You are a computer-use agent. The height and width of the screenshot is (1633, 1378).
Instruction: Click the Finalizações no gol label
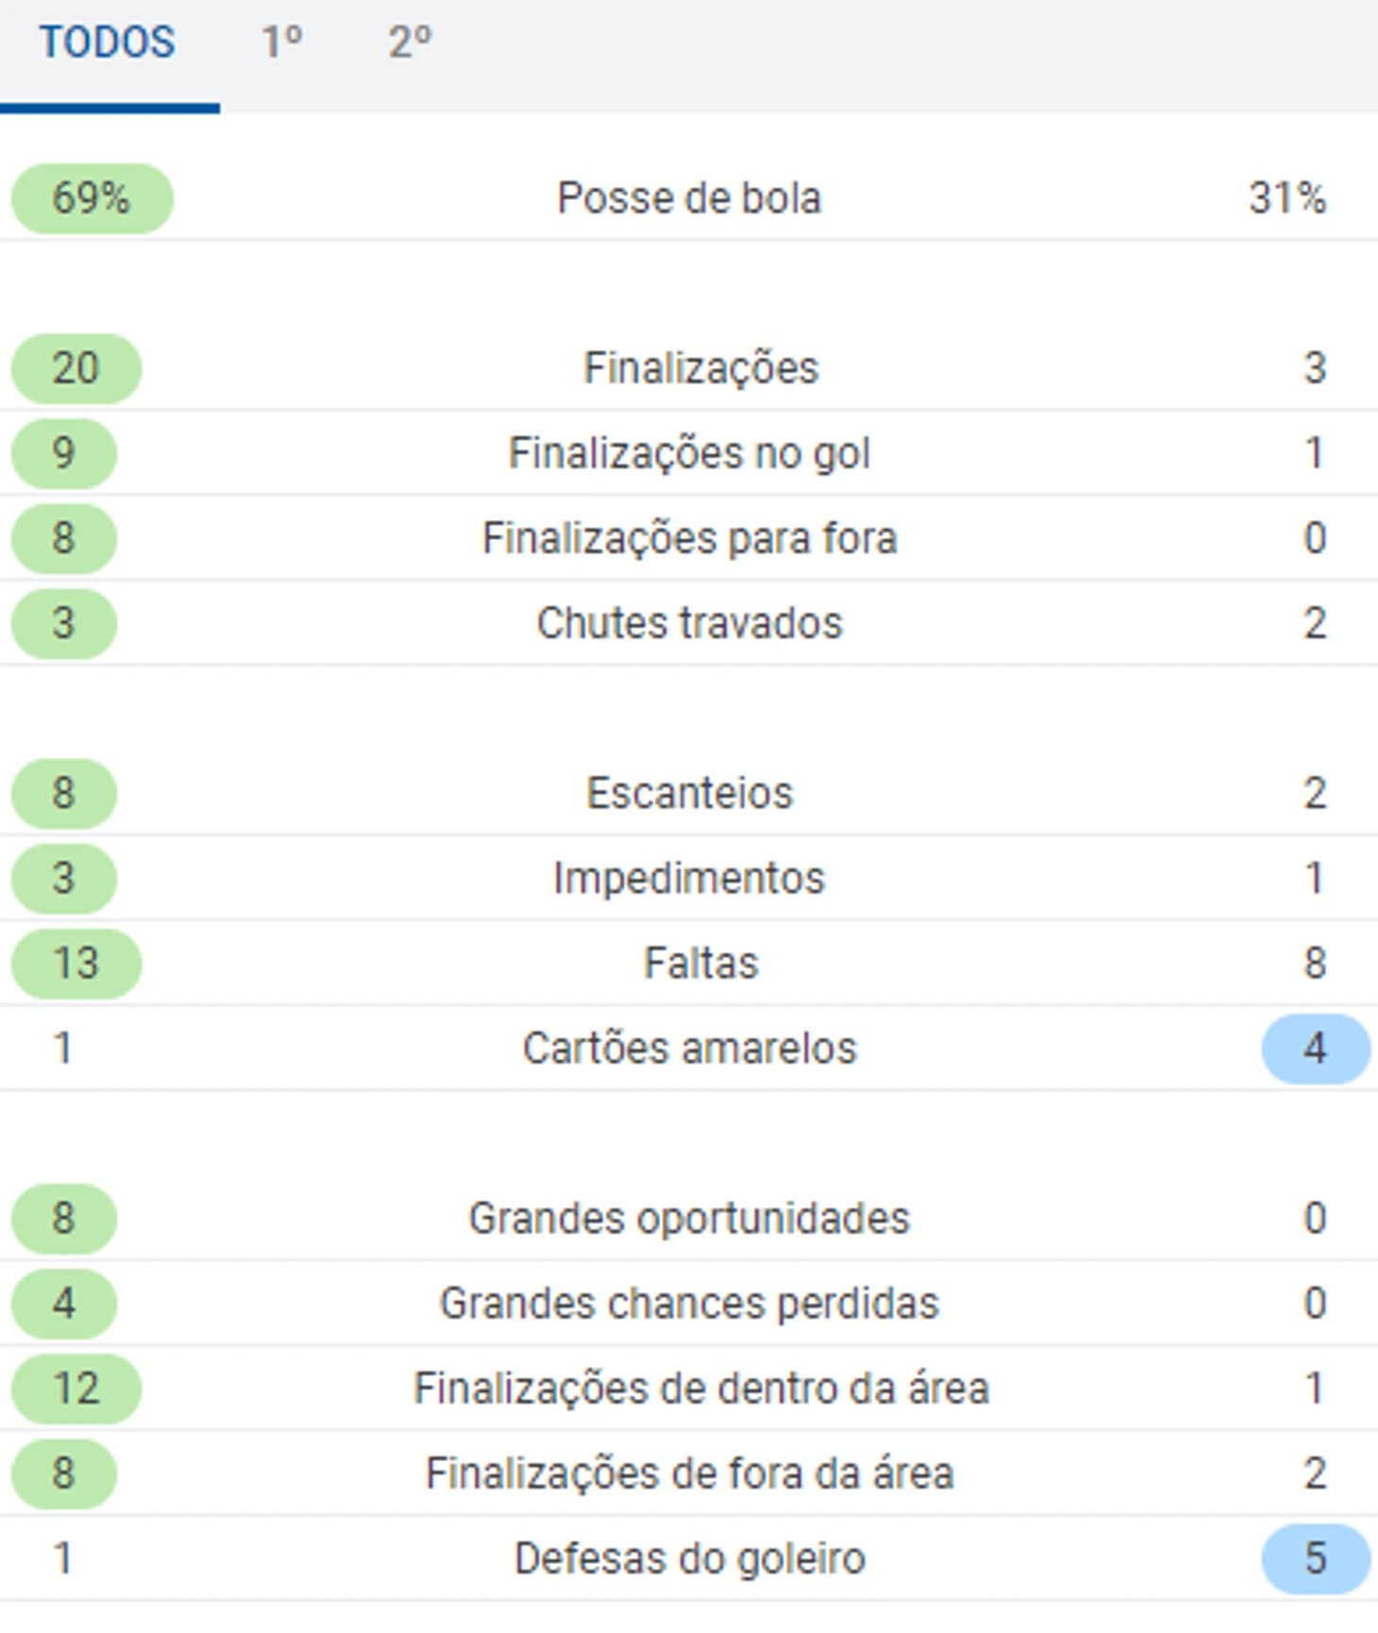689,454
